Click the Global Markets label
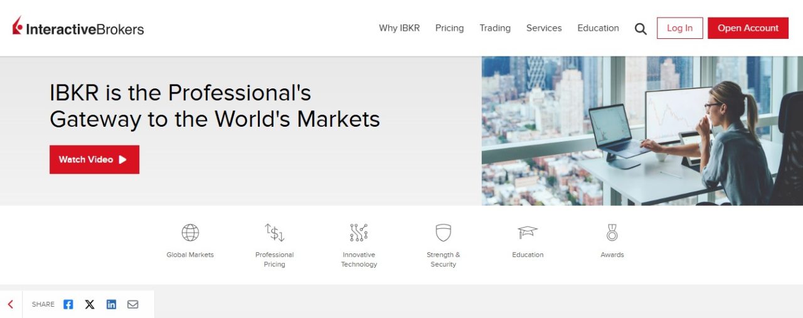 point(190,255)
